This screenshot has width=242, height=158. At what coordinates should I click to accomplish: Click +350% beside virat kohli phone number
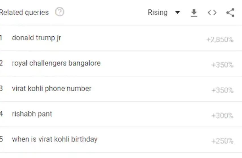click(222, 90)
